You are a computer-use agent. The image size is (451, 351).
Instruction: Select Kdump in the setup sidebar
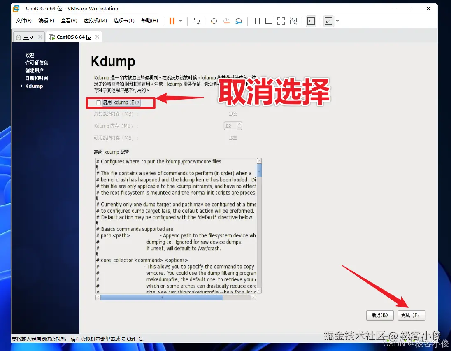point(34,86)
